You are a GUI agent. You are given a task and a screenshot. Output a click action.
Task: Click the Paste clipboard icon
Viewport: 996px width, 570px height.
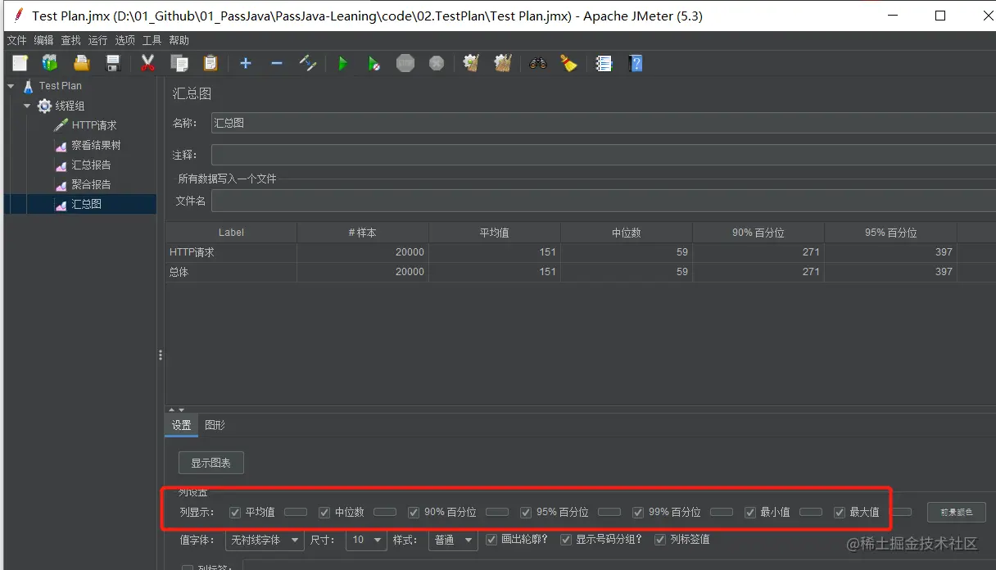click(211, 63)
